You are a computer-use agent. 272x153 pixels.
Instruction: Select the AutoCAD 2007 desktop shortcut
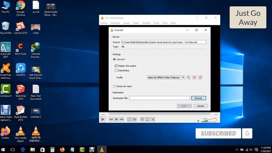(x=6, y=50)
